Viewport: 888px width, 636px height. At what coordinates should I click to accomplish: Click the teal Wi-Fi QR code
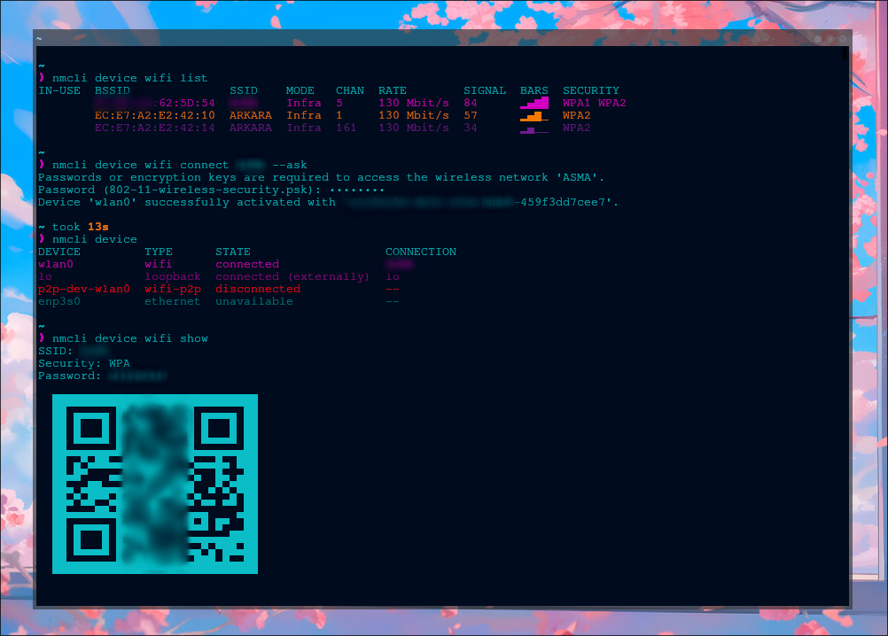click(154, 484)
